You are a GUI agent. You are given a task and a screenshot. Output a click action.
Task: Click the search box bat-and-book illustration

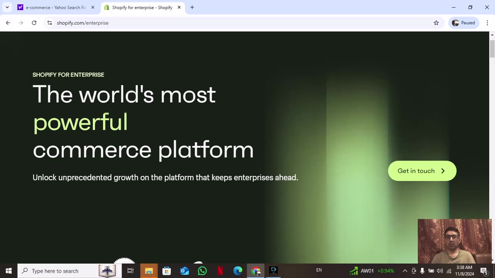coord(107,271)
